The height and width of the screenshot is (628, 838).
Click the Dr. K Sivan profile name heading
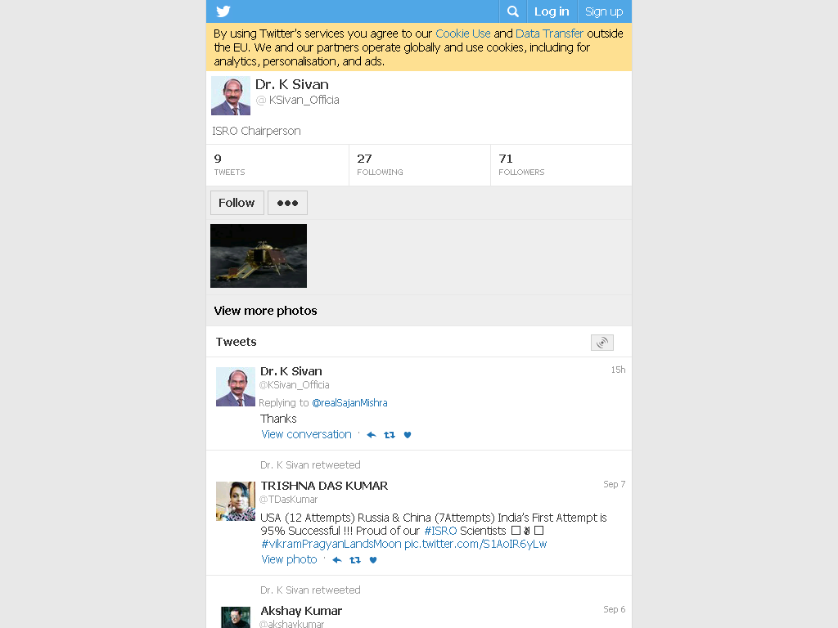point(292,84)
